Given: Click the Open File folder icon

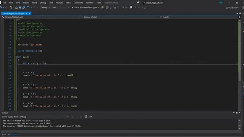Looking at the screenshot, I should (x=16, y=8).
